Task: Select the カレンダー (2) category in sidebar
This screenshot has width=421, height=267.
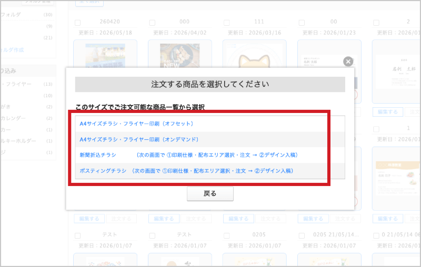Action: coord(26,118)
